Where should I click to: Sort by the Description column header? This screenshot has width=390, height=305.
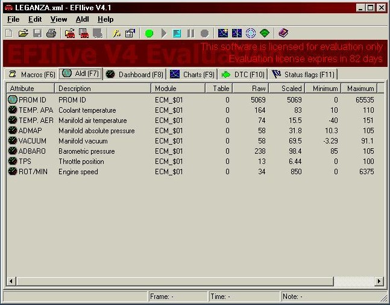point(102,89)
